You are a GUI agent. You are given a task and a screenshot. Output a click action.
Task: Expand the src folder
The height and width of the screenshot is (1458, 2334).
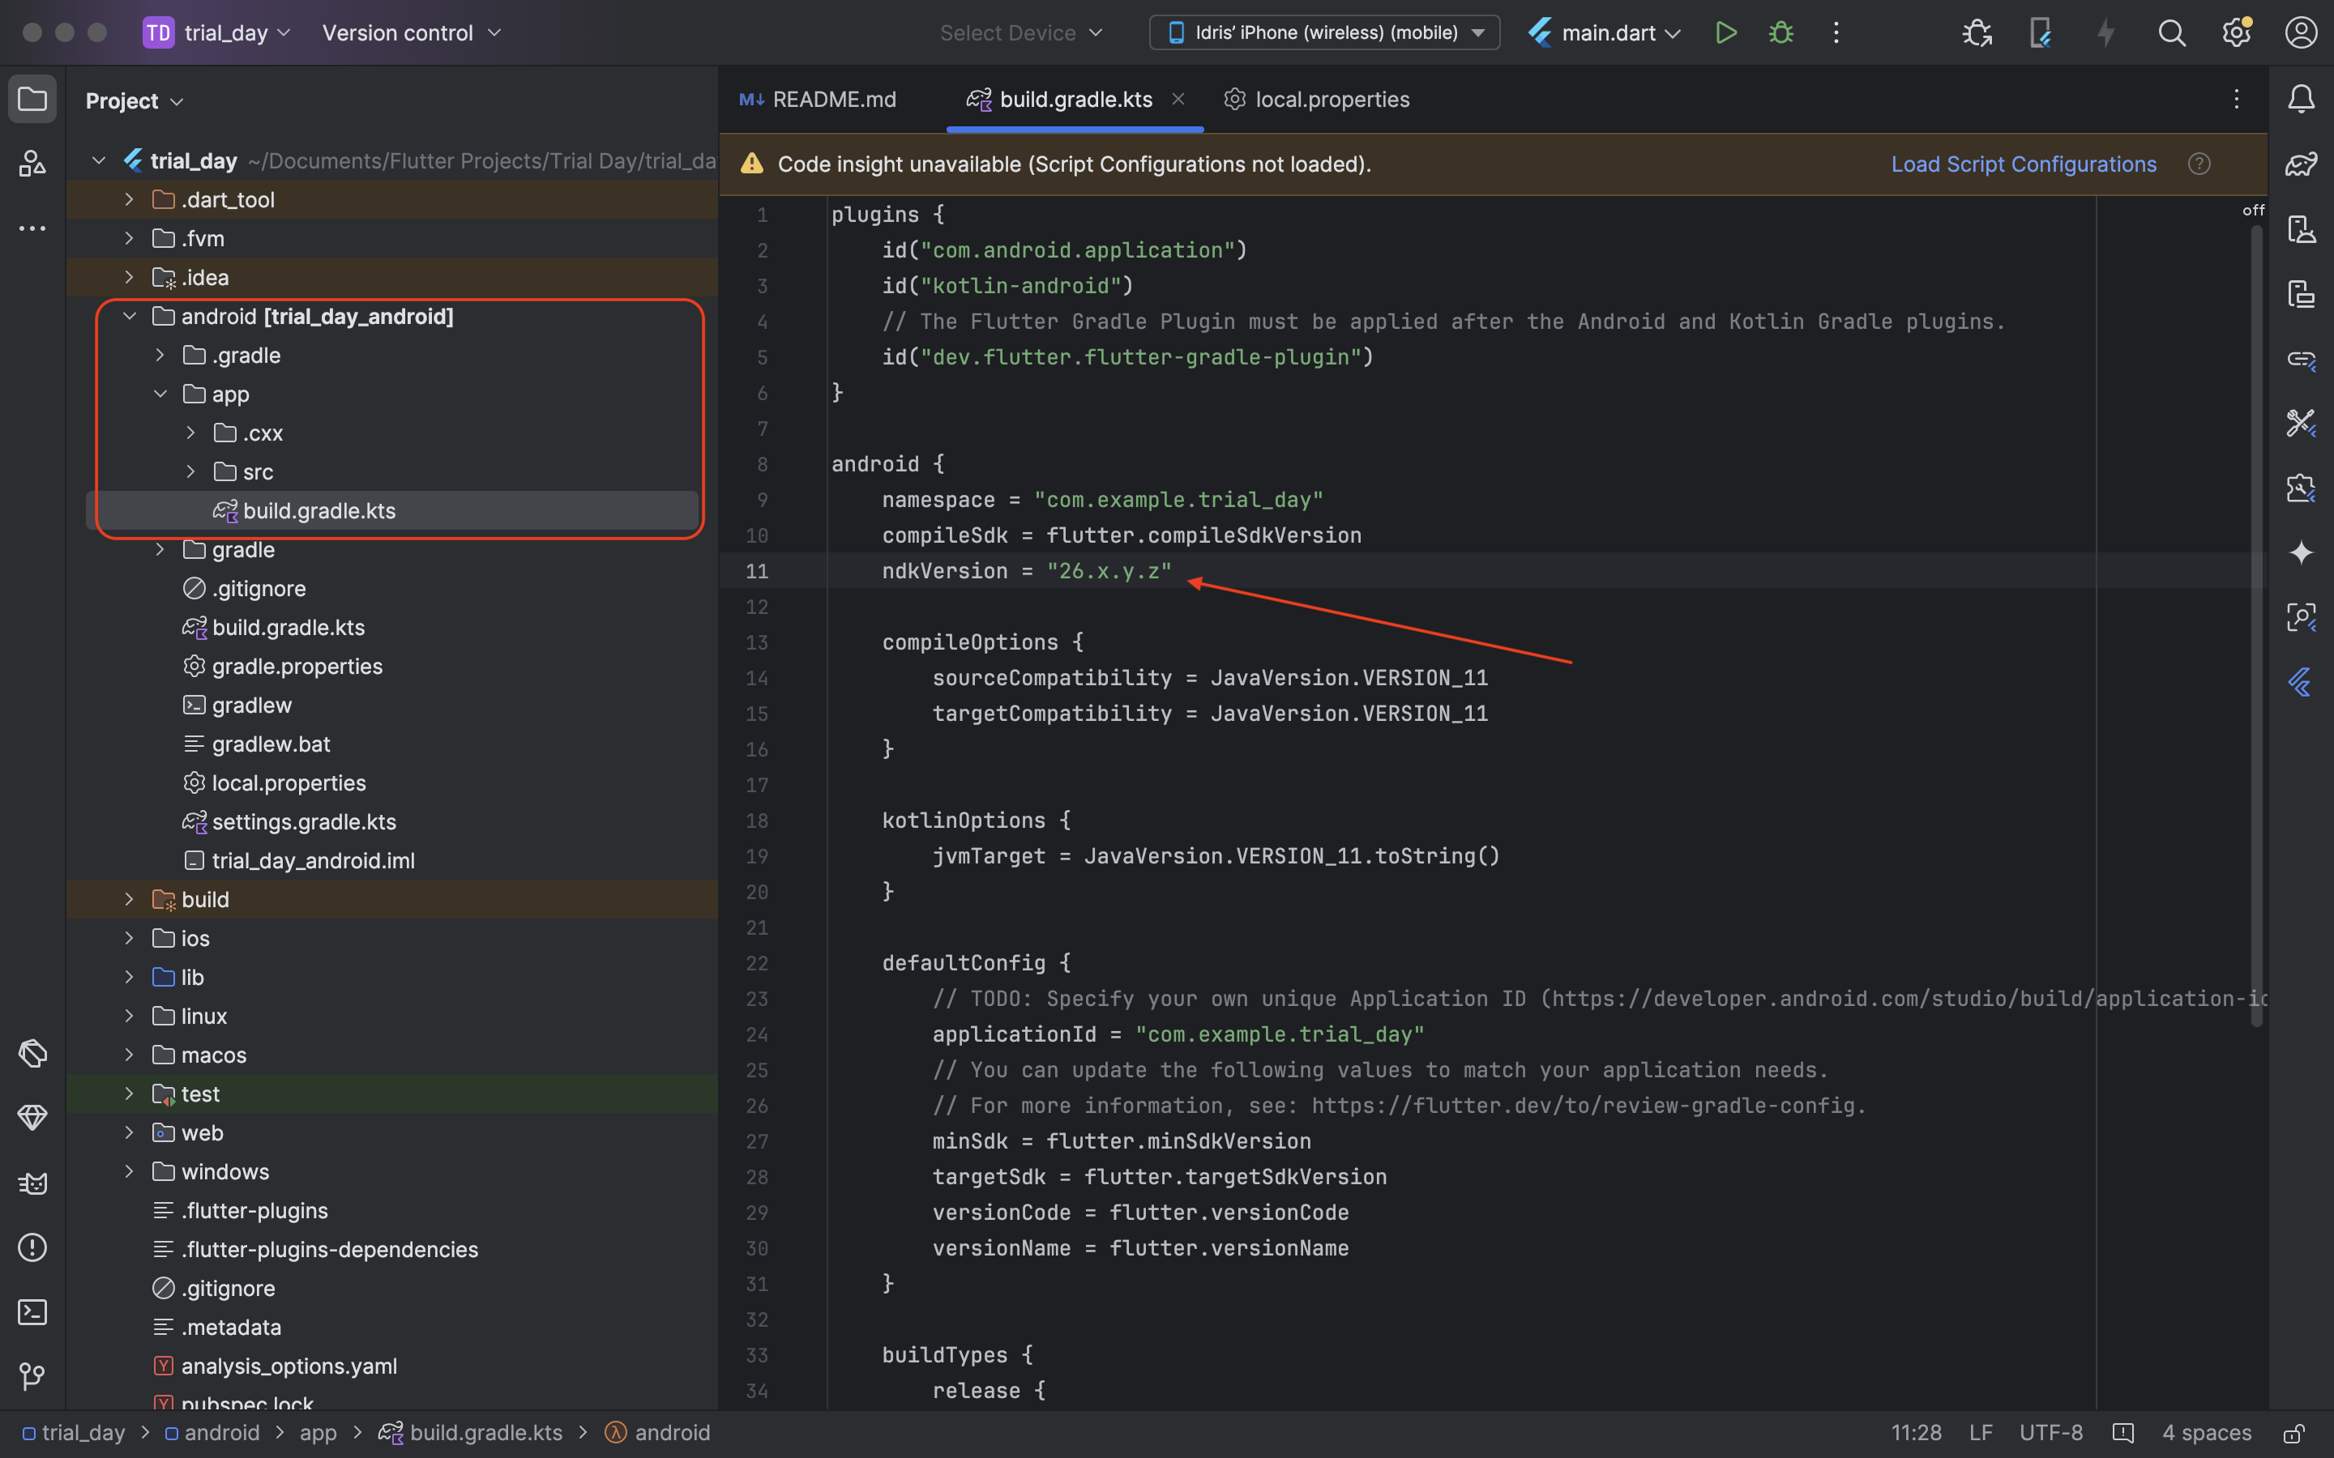[x=191, y=471]
